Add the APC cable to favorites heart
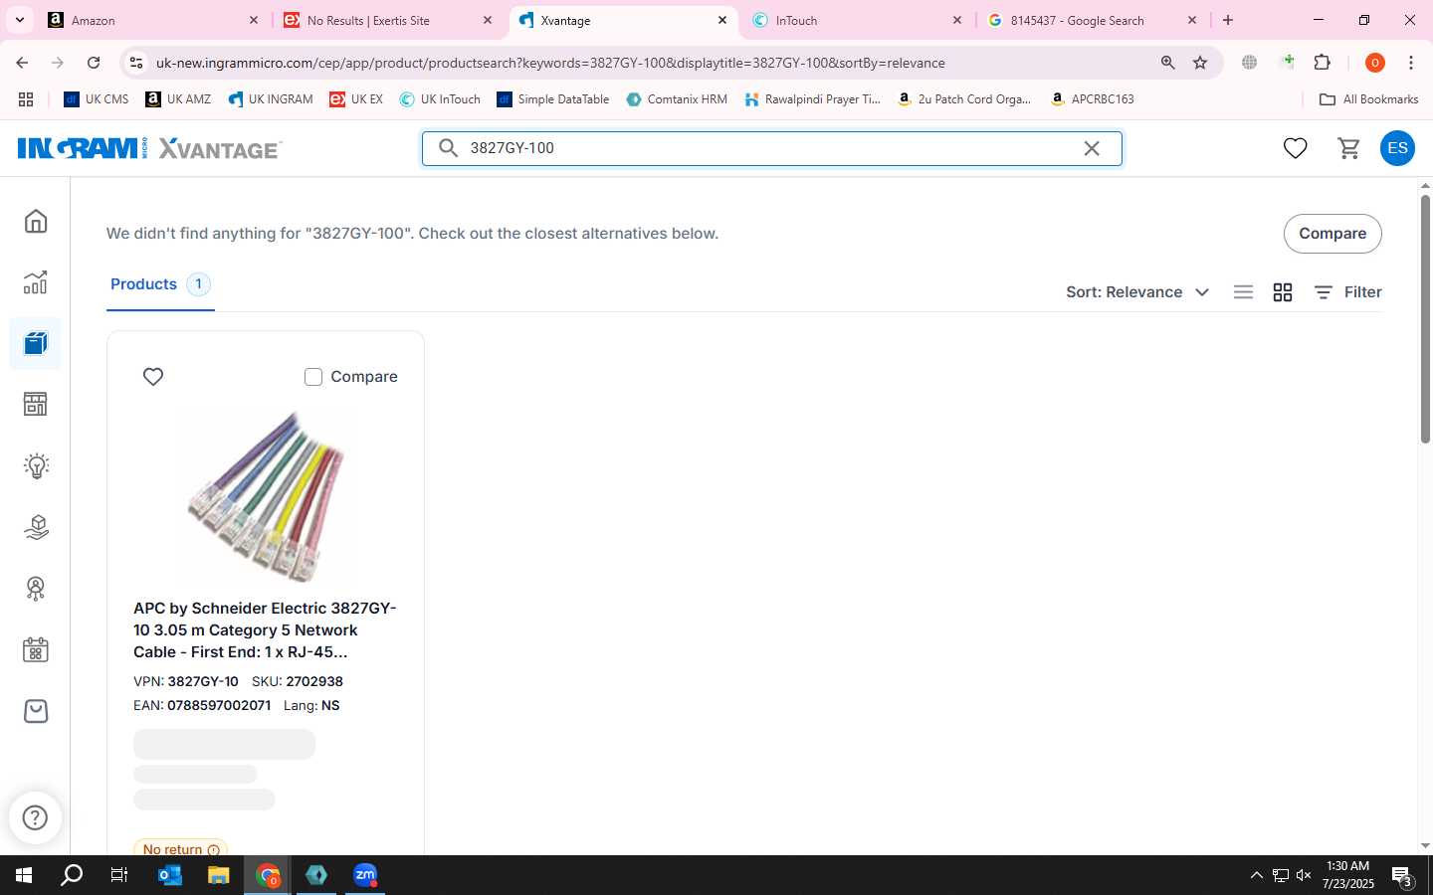1433x895 pixels. tap(153, 377)
